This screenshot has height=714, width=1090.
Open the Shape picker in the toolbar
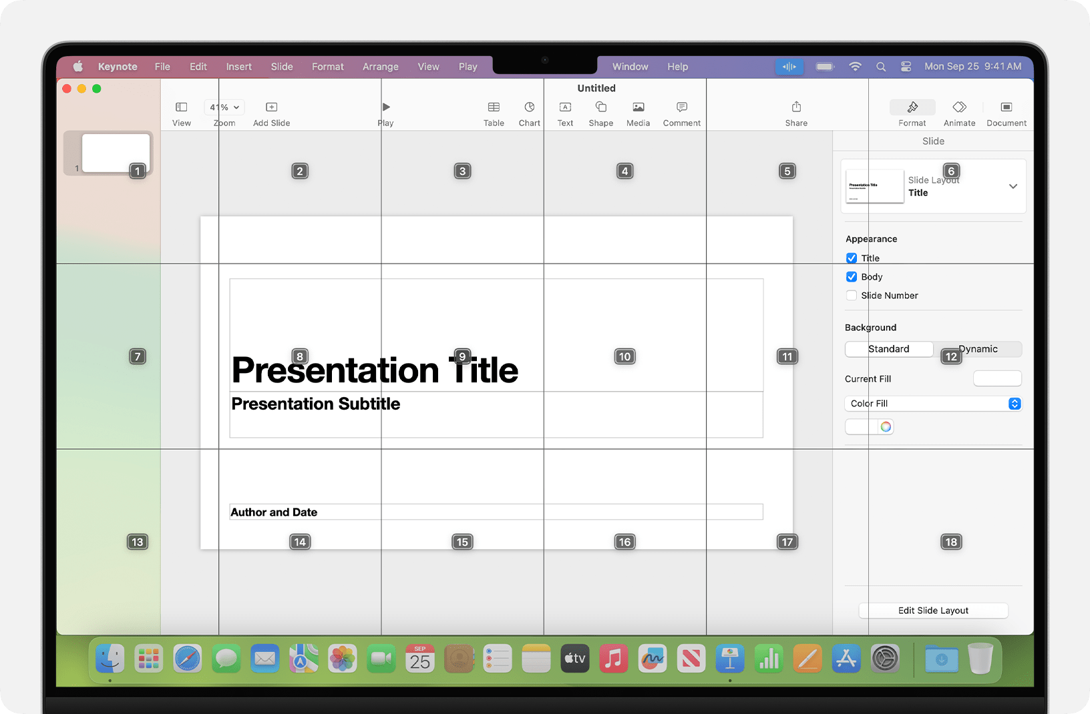point(601,107)
